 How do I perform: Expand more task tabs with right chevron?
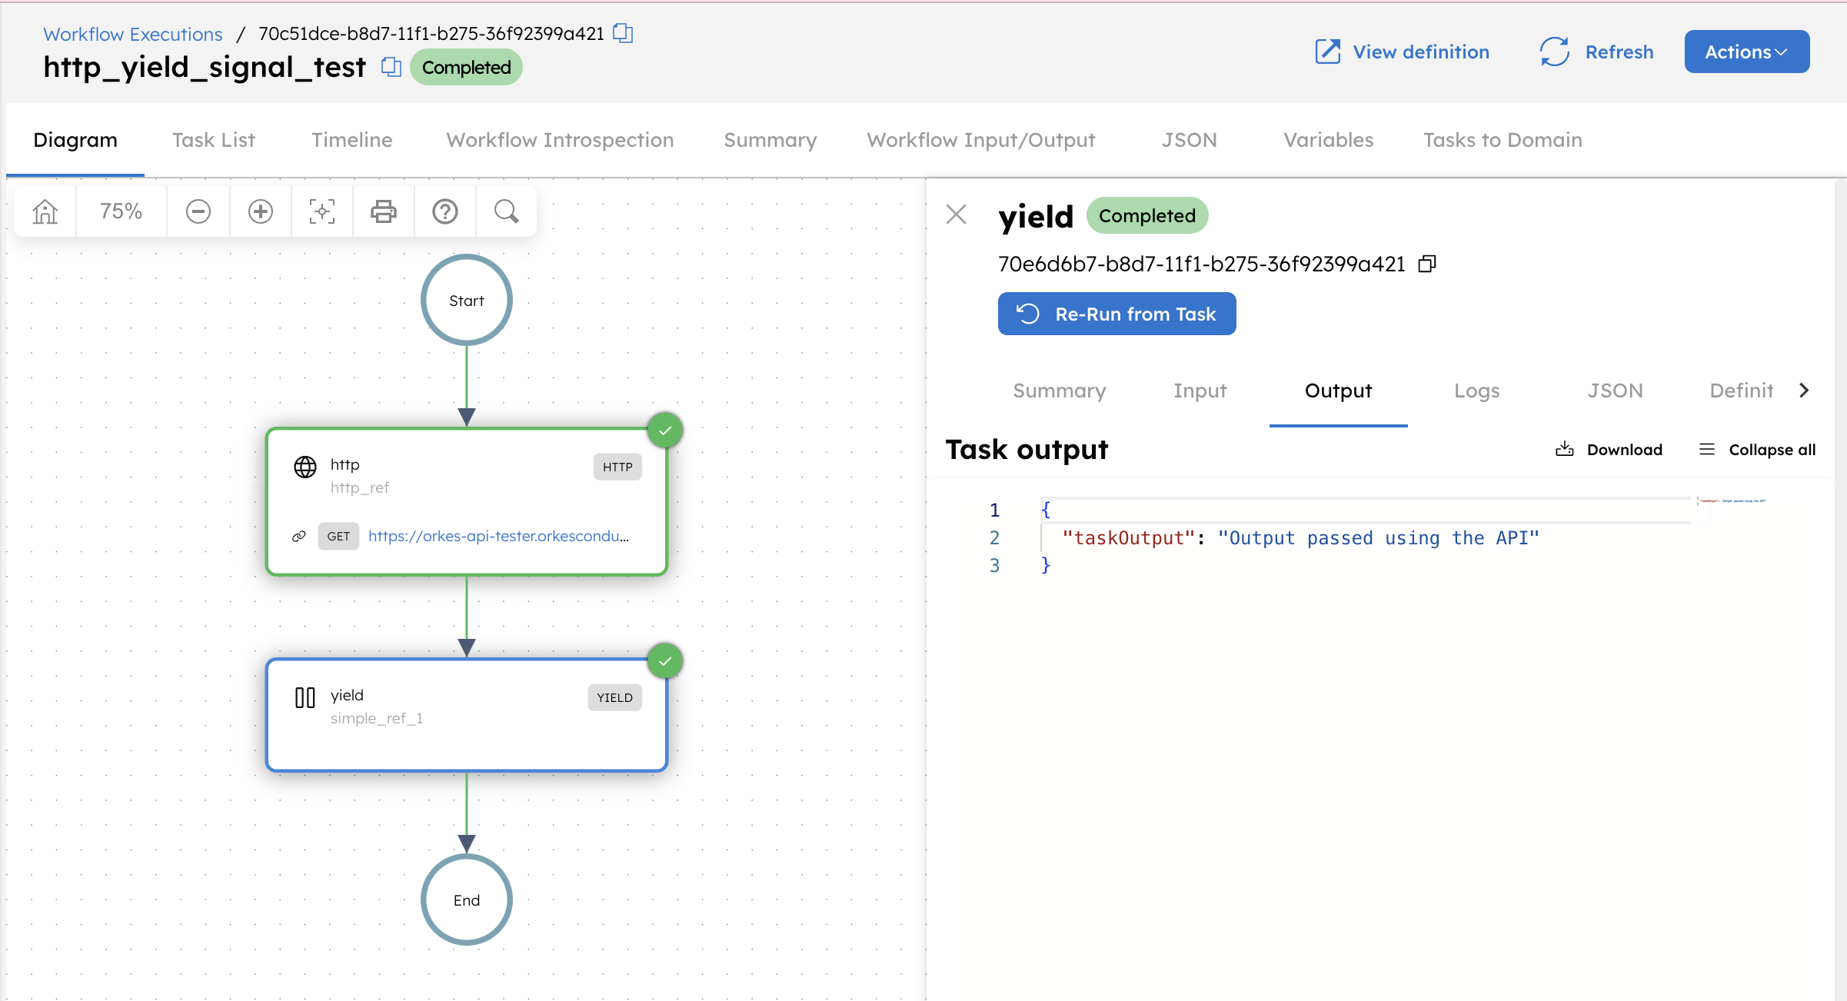pyautogui.click(x=1804, y=391)
